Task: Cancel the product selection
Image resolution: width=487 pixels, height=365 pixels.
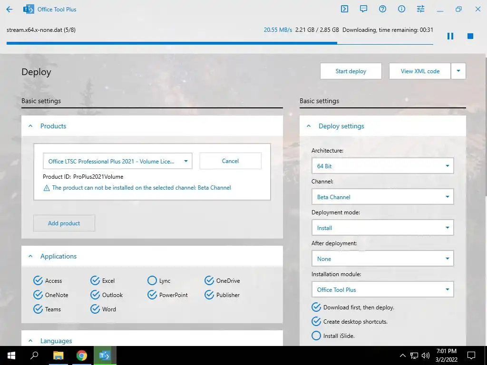Action: 230,161
